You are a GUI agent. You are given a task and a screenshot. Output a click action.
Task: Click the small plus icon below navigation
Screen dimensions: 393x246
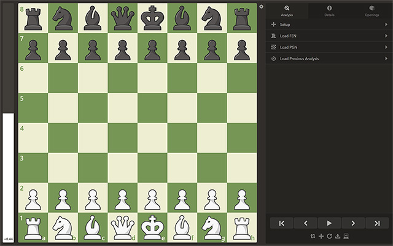[x=321, y=236]
